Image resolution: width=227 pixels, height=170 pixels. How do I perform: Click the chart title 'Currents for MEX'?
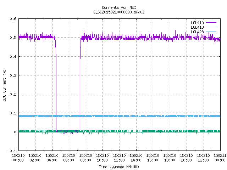(119, 7)
